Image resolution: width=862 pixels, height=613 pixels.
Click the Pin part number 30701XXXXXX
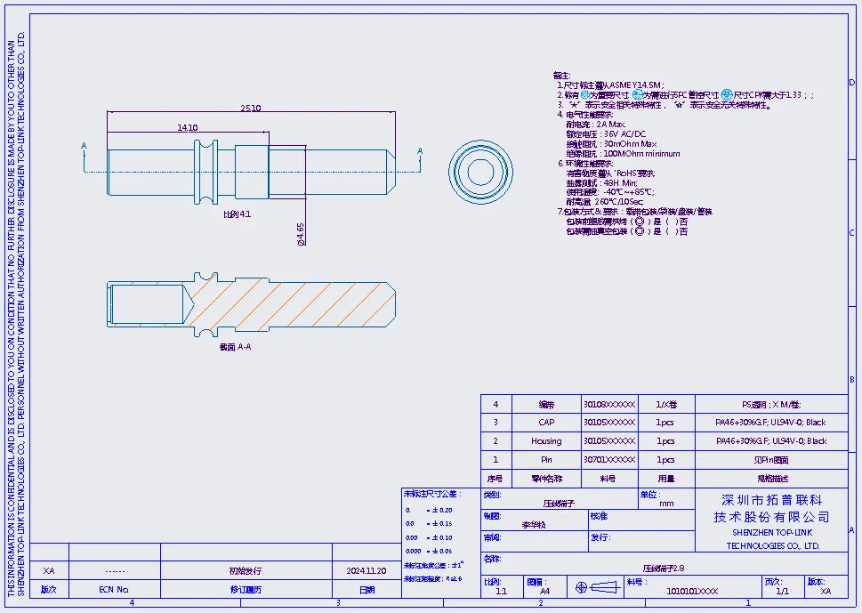609,460
